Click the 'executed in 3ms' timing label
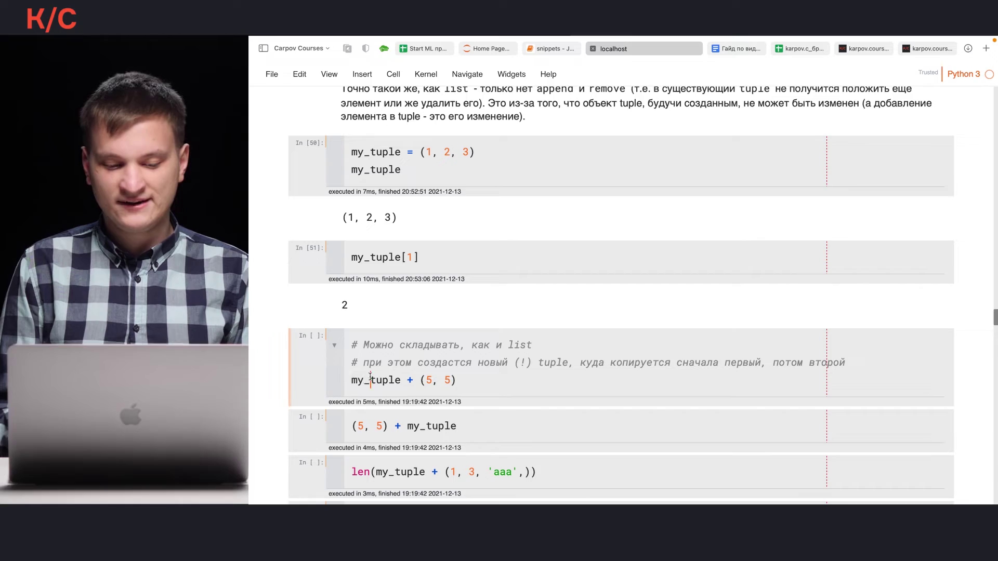This screenshot has width=998, height=561. point(395,493)
